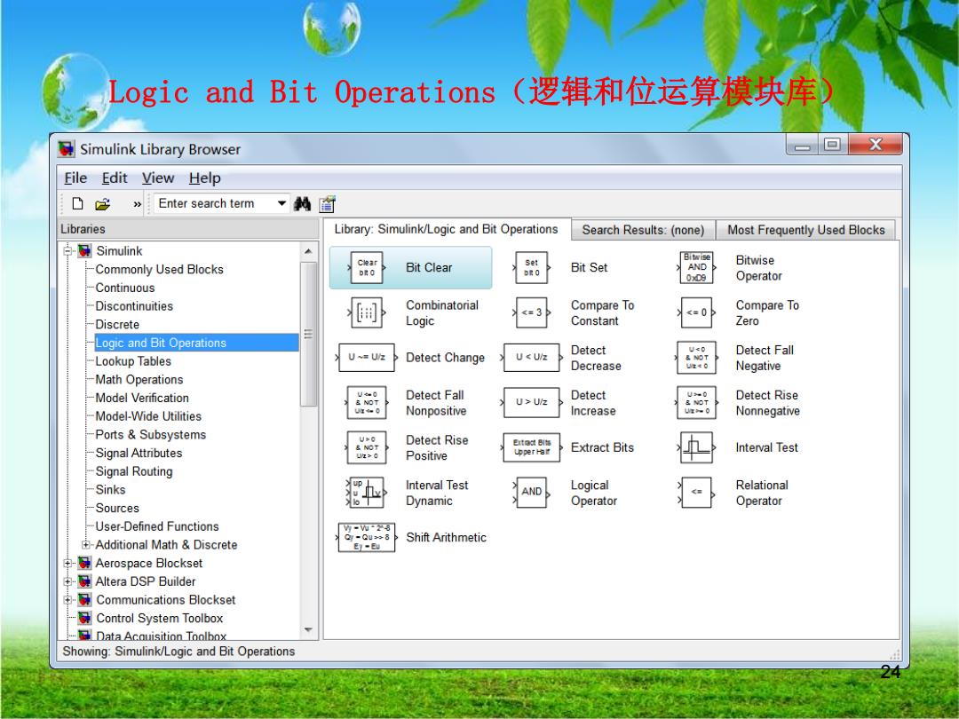959x719 pixels.
Task: Select User-Defined Functions library
Action: click(x=156, y=526)
